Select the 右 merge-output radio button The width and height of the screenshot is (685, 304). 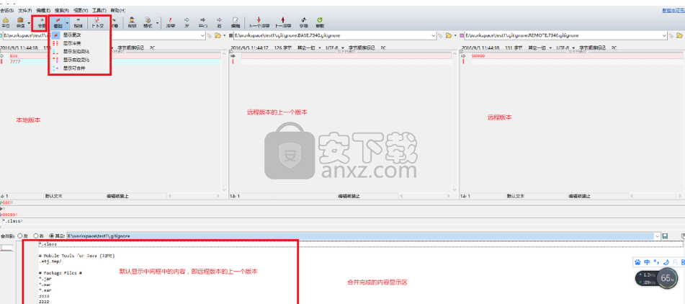coord(36,236)
